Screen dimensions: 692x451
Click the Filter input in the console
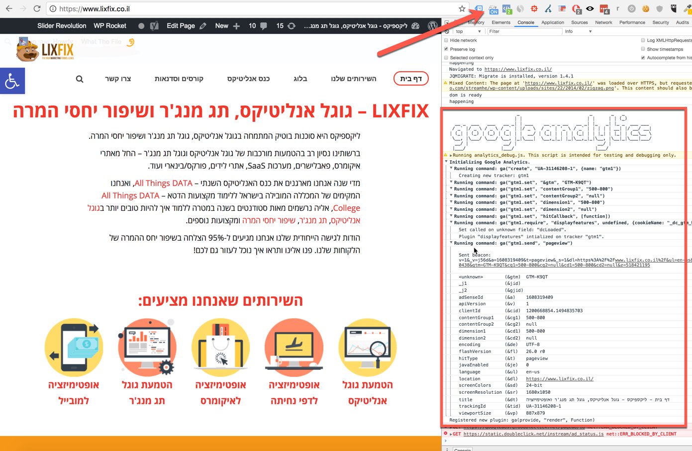point(524,31)
